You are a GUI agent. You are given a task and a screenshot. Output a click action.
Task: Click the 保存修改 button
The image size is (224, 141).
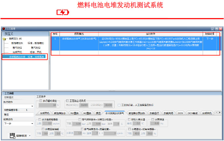tap(22, 135)
